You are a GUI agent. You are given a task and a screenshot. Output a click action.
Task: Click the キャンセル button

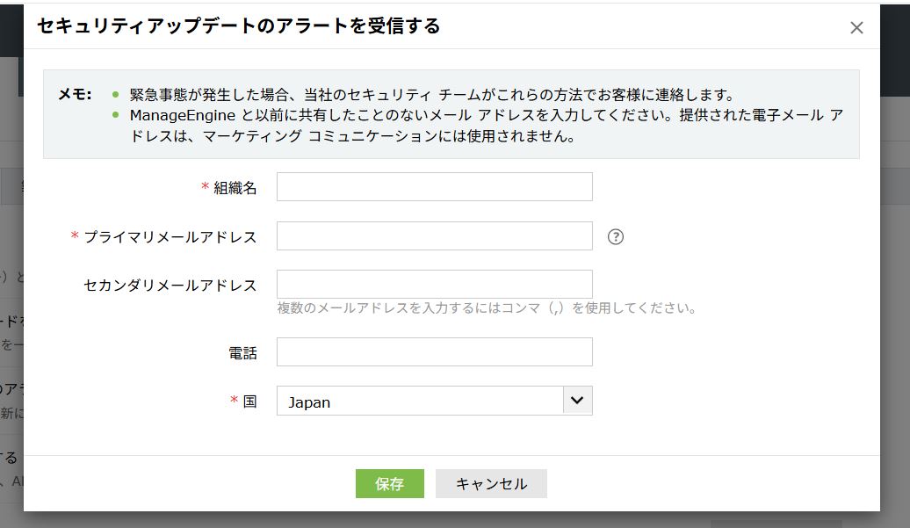click(x=491, y=484)
